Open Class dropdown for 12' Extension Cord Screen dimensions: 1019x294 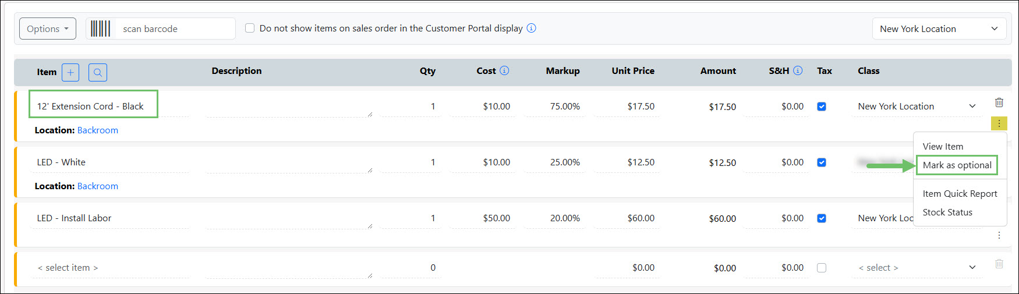click(917, 107)
